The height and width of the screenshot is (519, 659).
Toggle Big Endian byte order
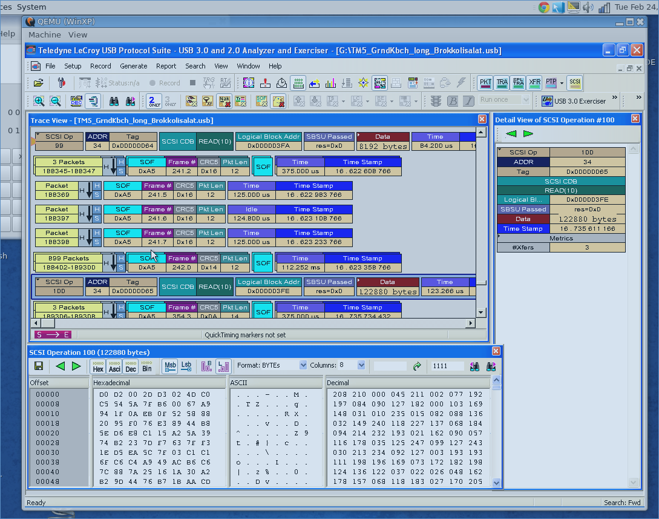[x=207, y=366]
